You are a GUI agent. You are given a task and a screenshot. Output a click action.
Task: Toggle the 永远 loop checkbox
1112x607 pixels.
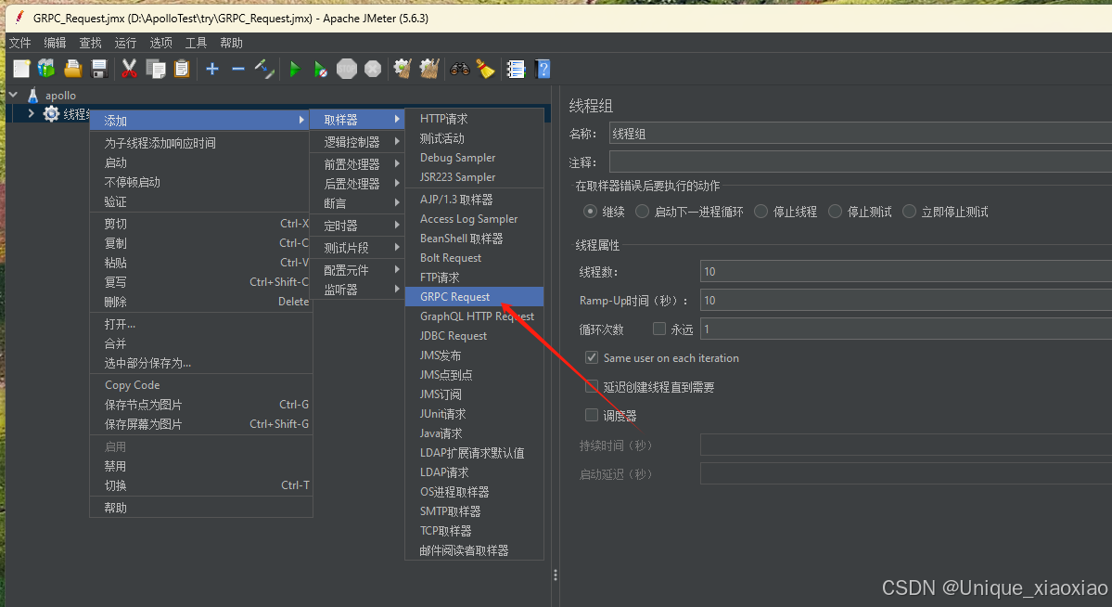pos(659,329)
